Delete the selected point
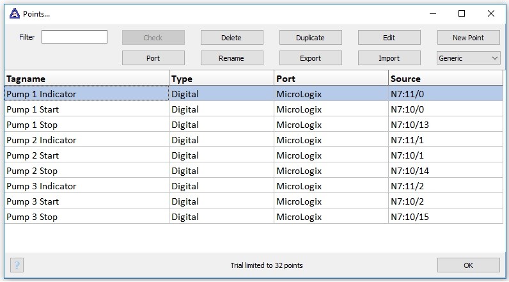The height and width of the screenshot is (282, 509). coord(231,38)
